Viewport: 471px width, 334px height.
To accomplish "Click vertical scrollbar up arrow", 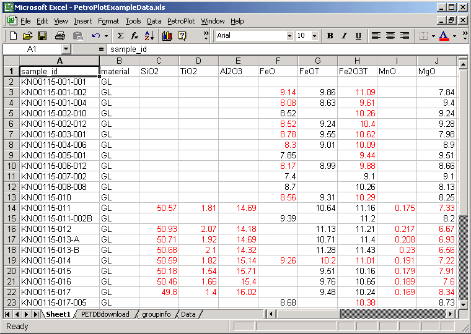I will tap(463, 64).
